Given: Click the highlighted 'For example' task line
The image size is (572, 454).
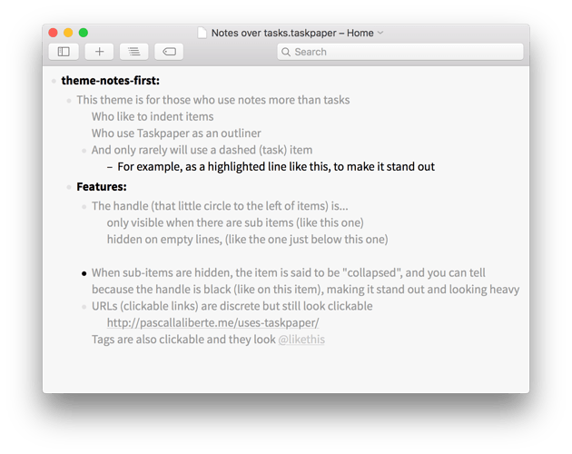Looking at the screenshot, I should pyautogui.click(x=276, y=167).
